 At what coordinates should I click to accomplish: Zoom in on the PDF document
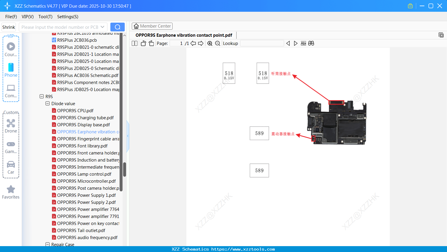point(210,43)
